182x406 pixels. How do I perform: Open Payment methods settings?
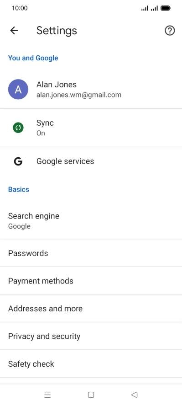pyautogui.click(x=91, y=281)
